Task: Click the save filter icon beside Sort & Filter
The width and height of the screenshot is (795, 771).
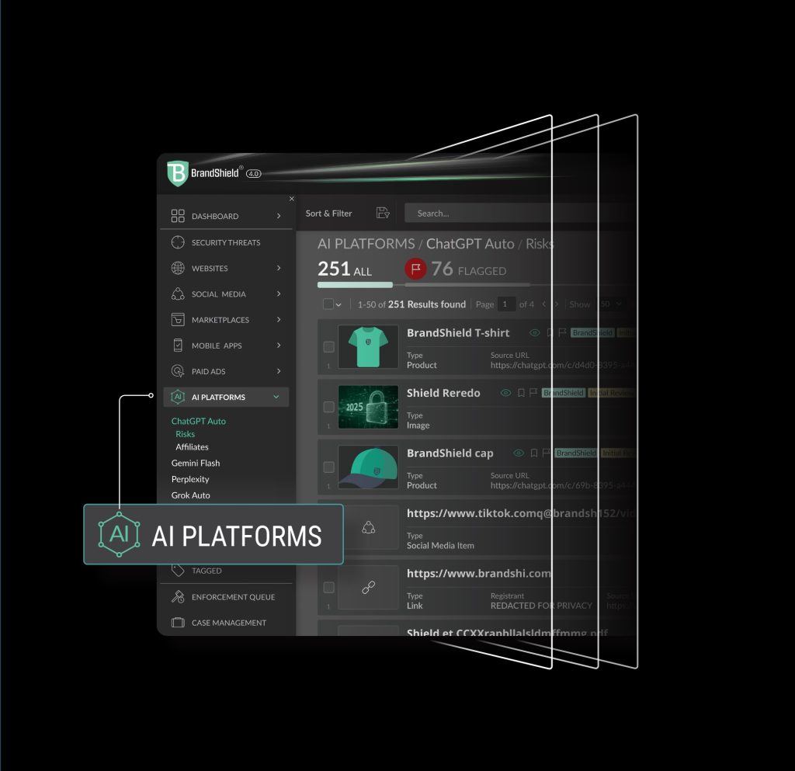Action: 383,213
